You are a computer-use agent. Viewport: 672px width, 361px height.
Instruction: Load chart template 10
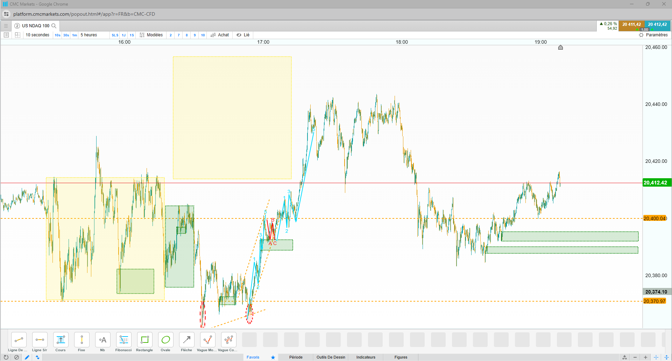[x=203, y=35]
